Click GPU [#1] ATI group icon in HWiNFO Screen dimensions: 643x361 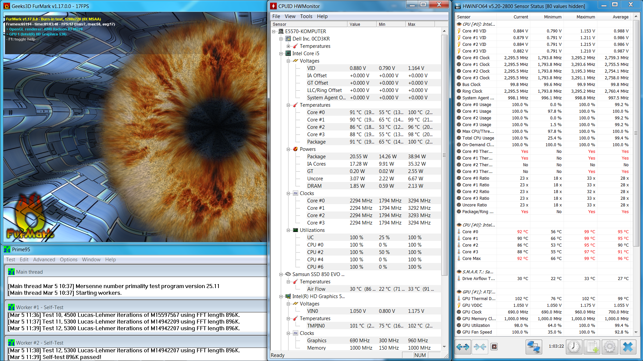[x=459, y=292]
